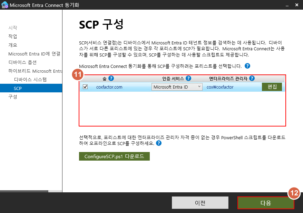Go to 디바이스 옵션 step
The width and height of the screenshot is (303, 213).
point(22,62)
